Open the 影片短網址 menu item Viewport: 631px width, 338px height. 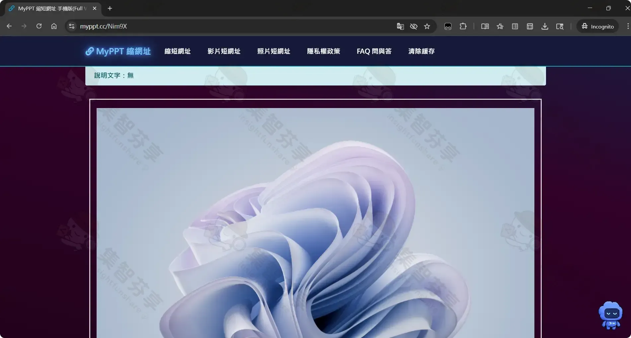[x=224, y=51]
